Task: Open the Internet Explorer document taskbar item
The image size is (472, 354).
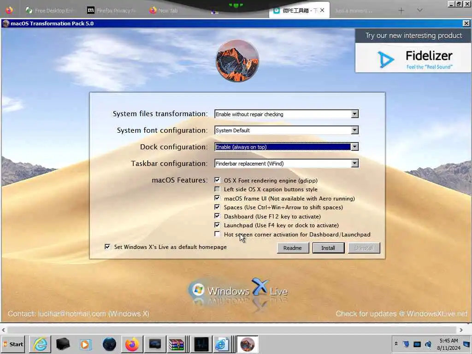Action: pos(222,344)
